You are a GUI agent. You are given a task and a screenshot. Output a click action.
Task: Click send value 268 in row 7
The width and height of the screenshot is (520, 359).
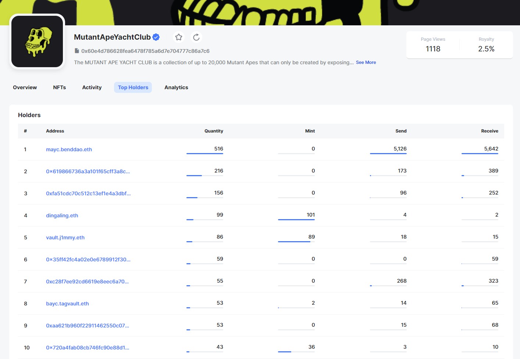402,281
